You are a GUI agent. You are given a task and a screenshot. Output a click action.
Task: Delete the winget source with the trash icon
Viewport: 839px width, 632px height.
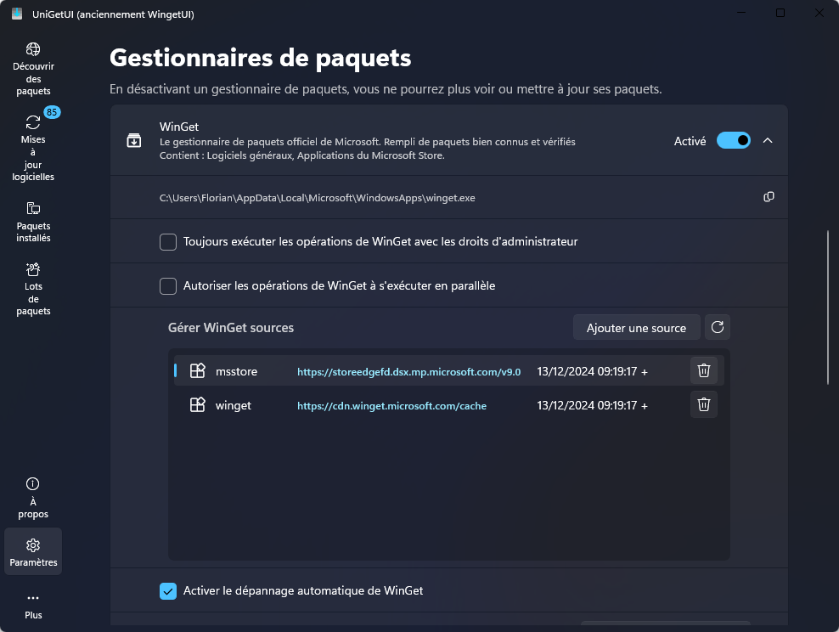pos(703,404)
